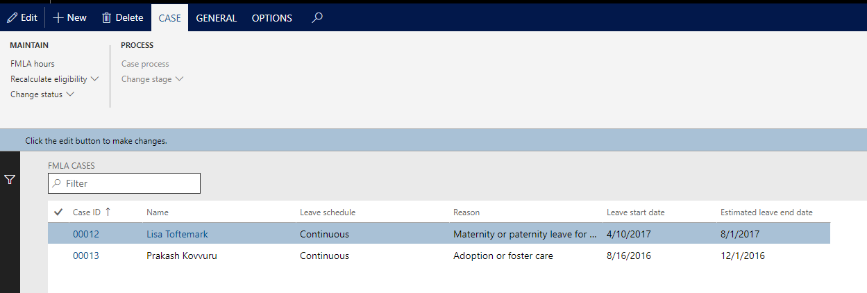Select the CASE tab
The width and height of the screenshot is (867, 293).
click(x=169, y=18)
